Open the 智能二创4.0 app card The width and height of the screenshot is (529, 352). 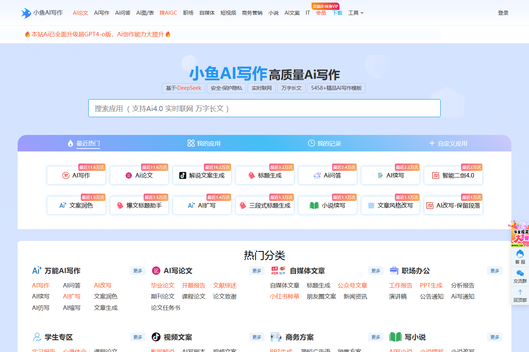click(453, 175)
